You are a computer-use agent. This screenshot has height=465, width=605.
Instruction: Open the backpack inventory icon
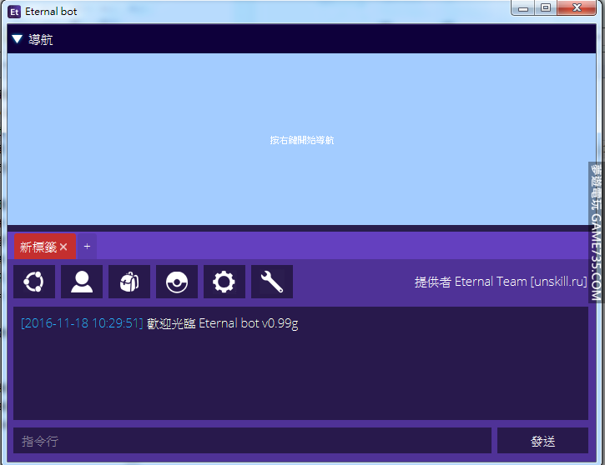[129, 282]
